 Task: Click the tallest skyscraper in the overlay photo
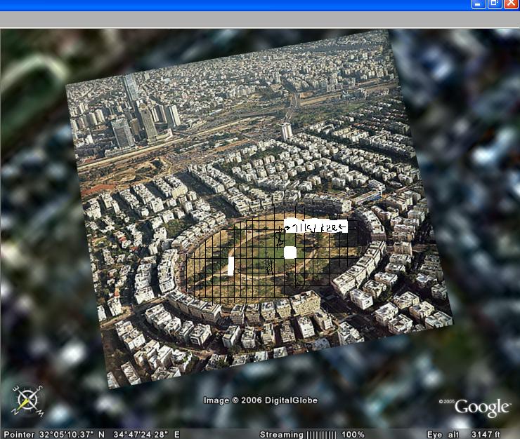tap(131, 88)
